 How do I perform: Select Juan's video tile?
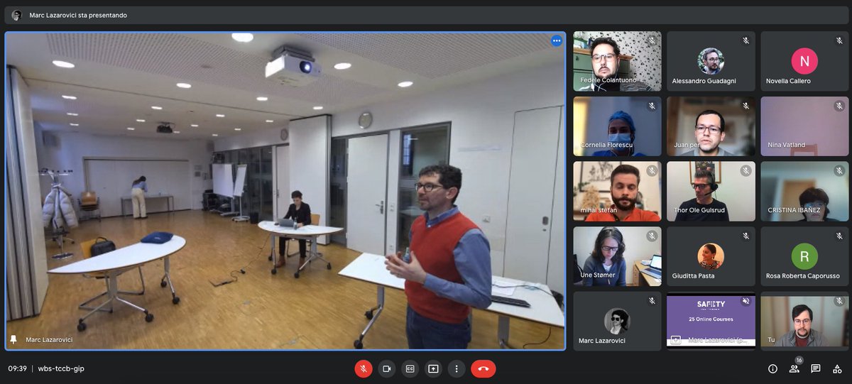(711, 126)
